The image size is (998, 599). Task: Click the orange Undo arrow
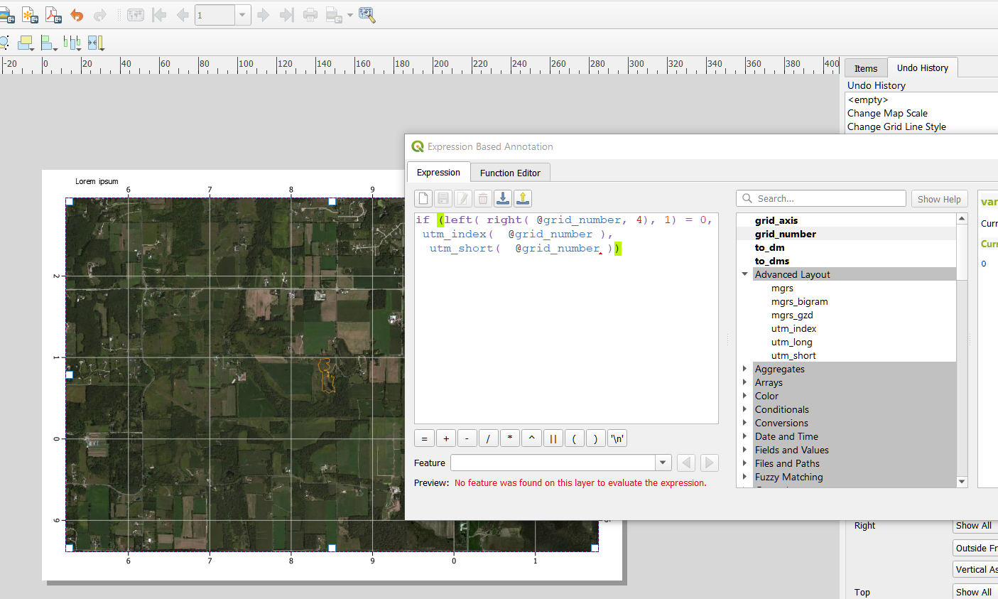(x=77, y=15)
